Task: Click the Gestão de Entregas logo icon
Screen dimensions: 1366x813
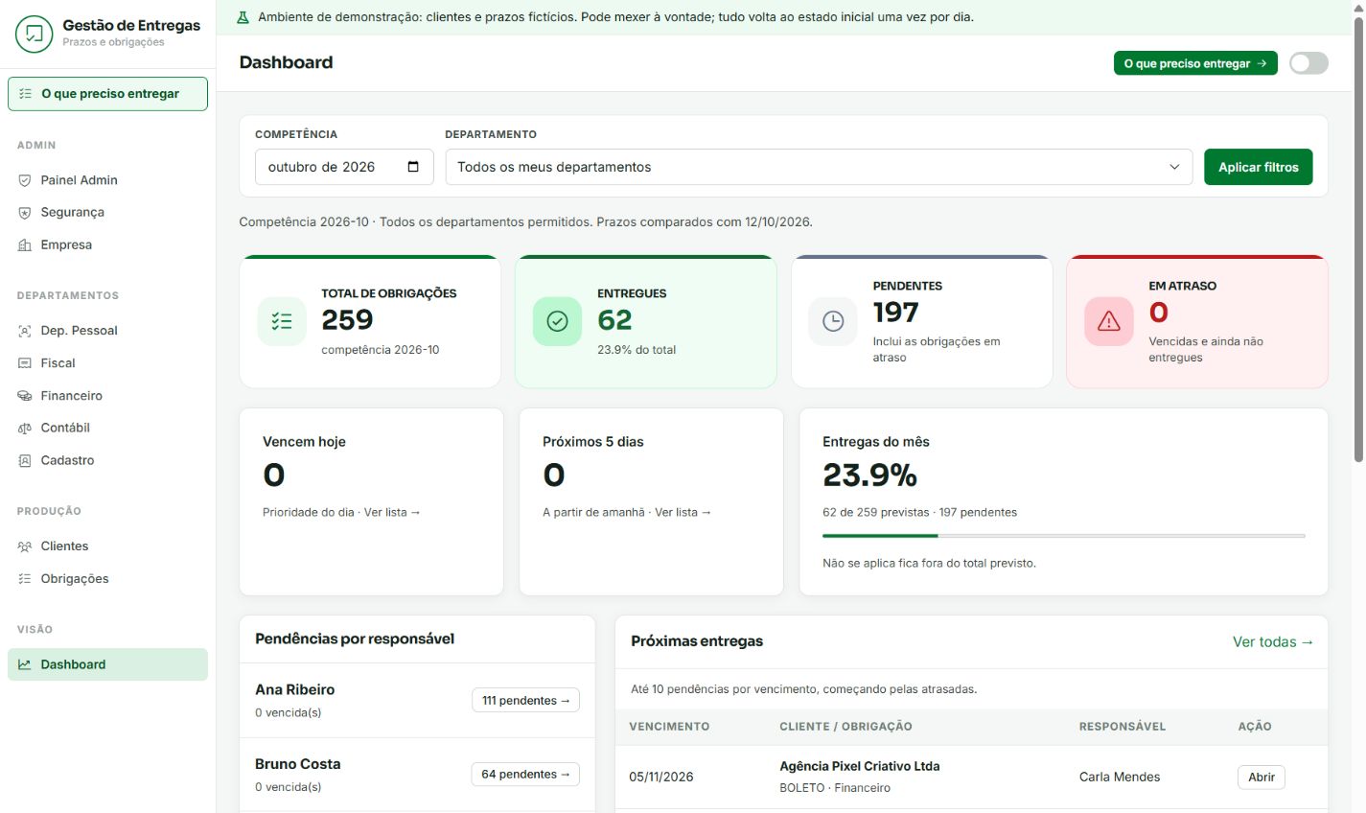Action: [x=35, y=34]
